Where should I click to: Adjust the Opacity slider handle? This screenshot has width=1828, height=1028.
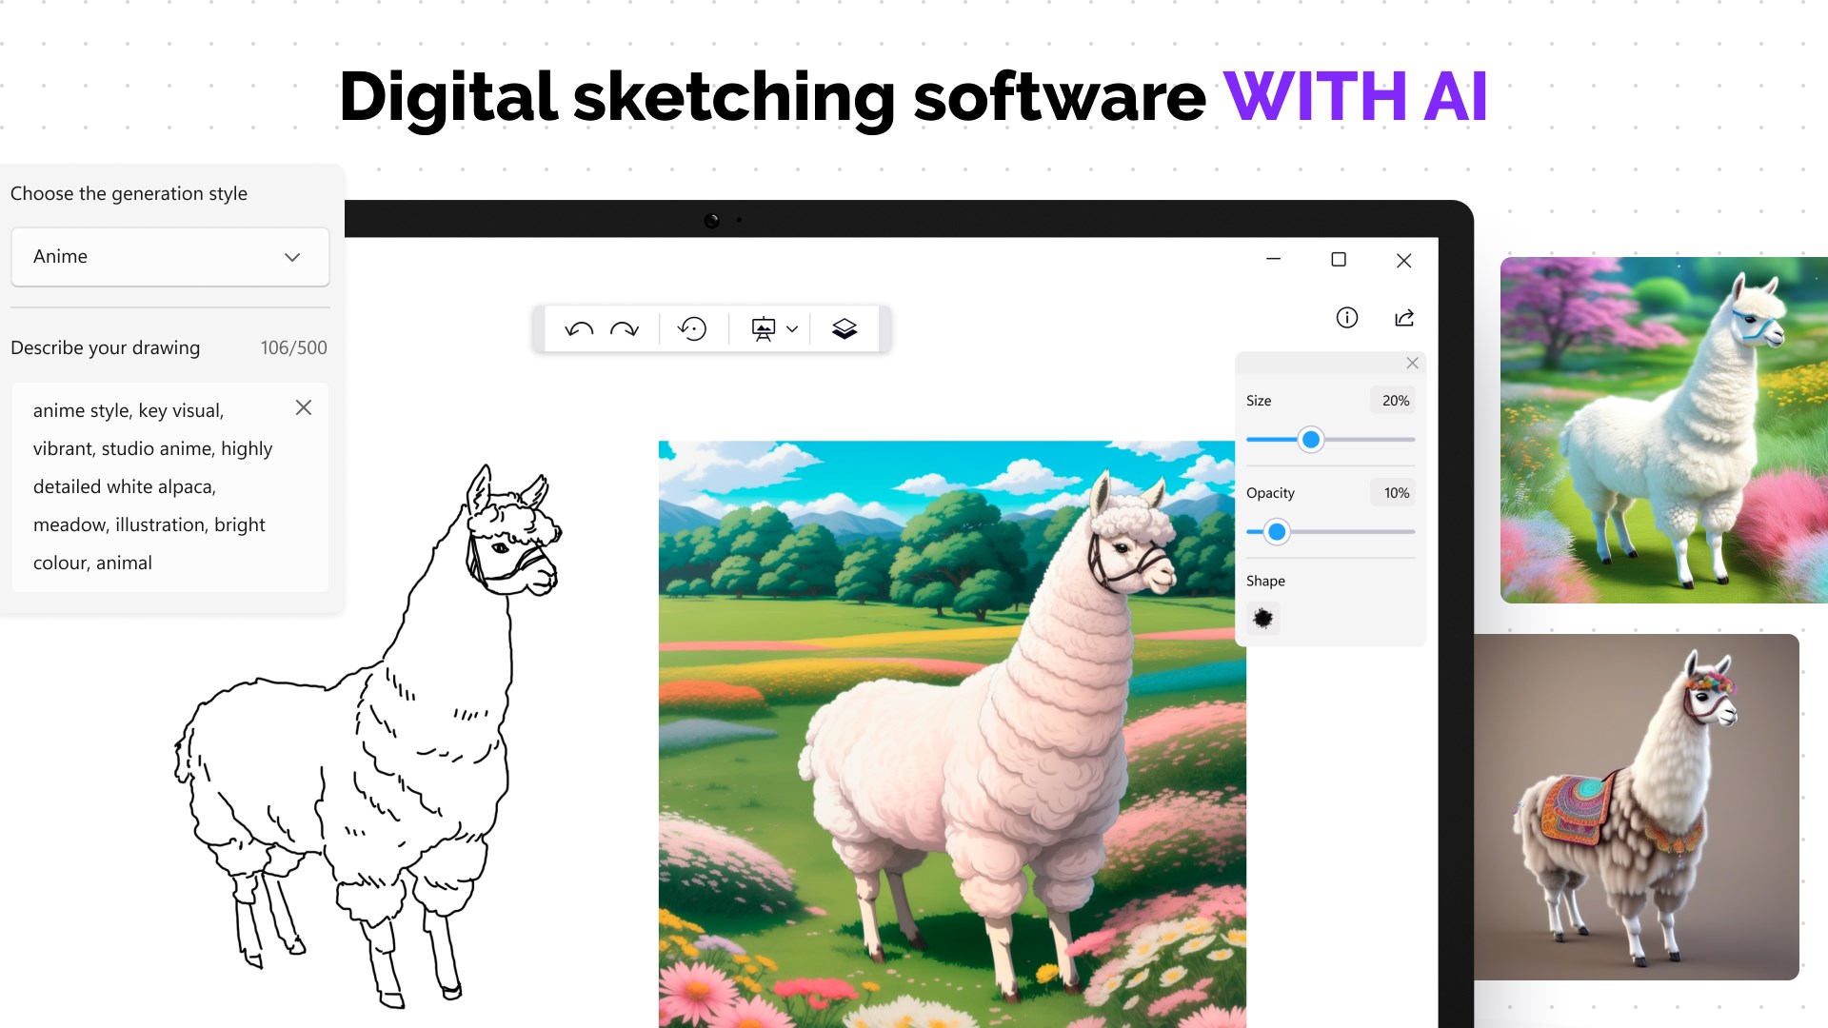pyautogui.click(x=1277, y=532)
